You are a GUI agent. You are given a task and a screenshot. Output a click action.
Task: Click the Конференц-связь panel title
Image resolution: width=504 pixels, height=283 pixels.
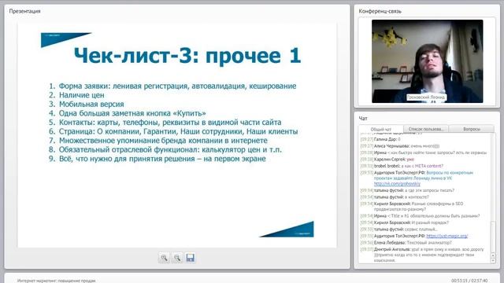click(x=380, y=11)
